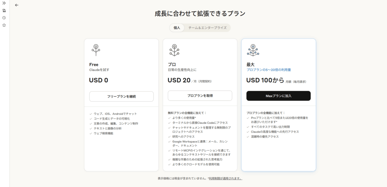Click 表示価格には税金が含まれていません note
The width and height of the screenshot is (387, 187).
coord(182,178)
